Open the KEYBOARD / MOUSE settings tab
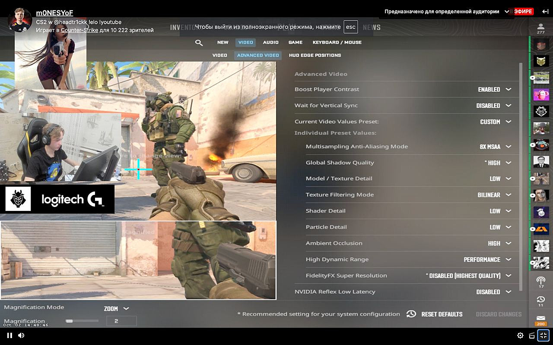553x345 pixels. pos(337,43)
